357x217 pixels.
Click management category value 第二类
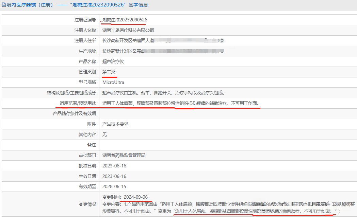point(109,72)
